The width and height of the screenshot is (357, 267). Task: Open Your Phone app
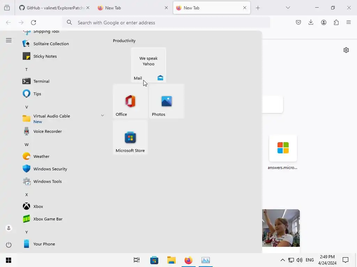coord(63,244)
